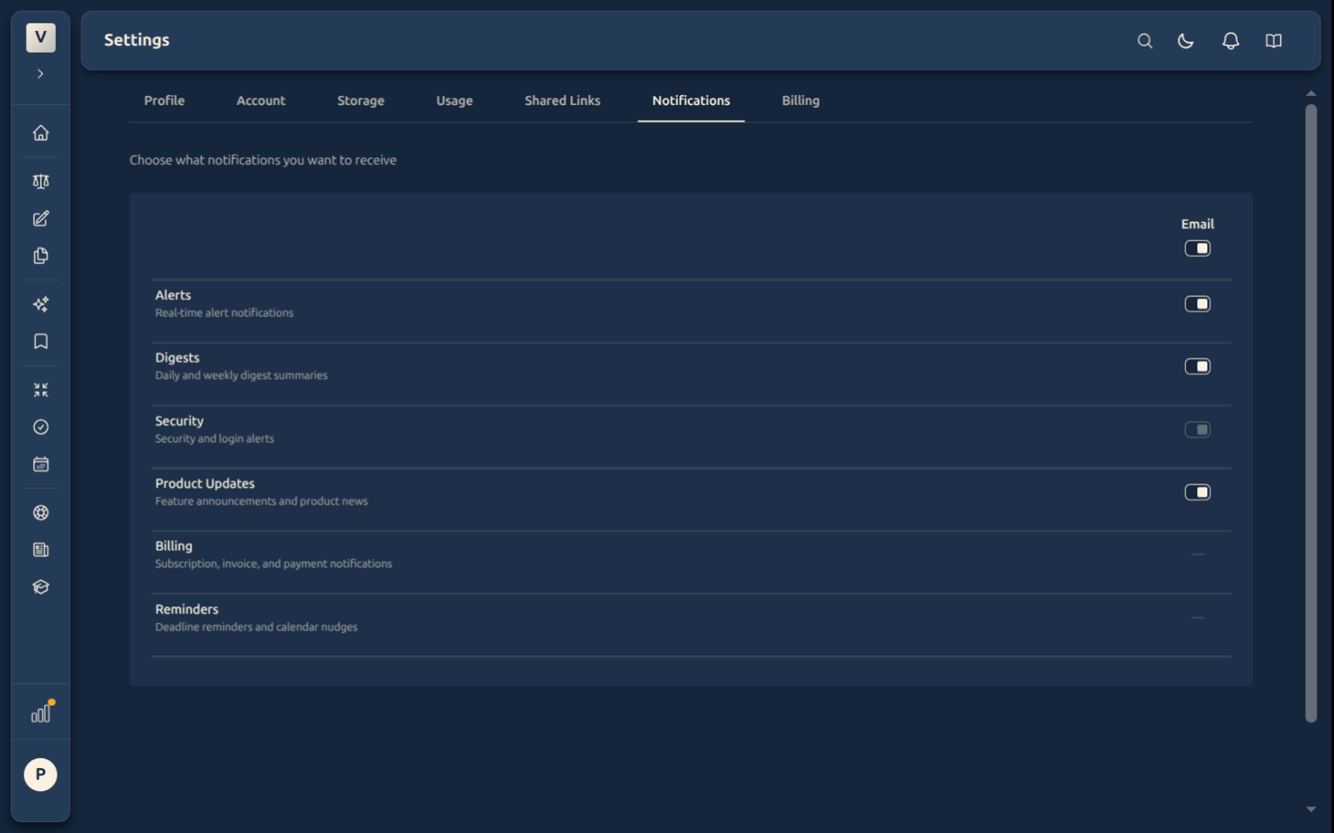Click the Reminders row label

(187, 610)
